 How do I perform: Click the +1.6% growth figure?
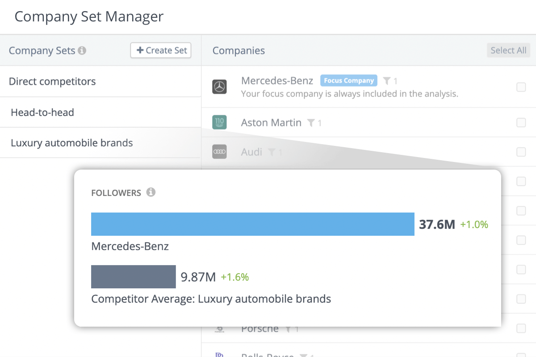coord(235,277)
